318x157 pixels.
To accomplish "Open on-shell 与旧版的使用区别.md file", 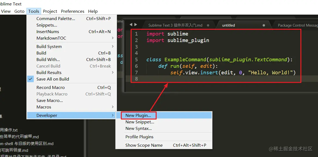I will pyautogui.click(x=27, y=143).
